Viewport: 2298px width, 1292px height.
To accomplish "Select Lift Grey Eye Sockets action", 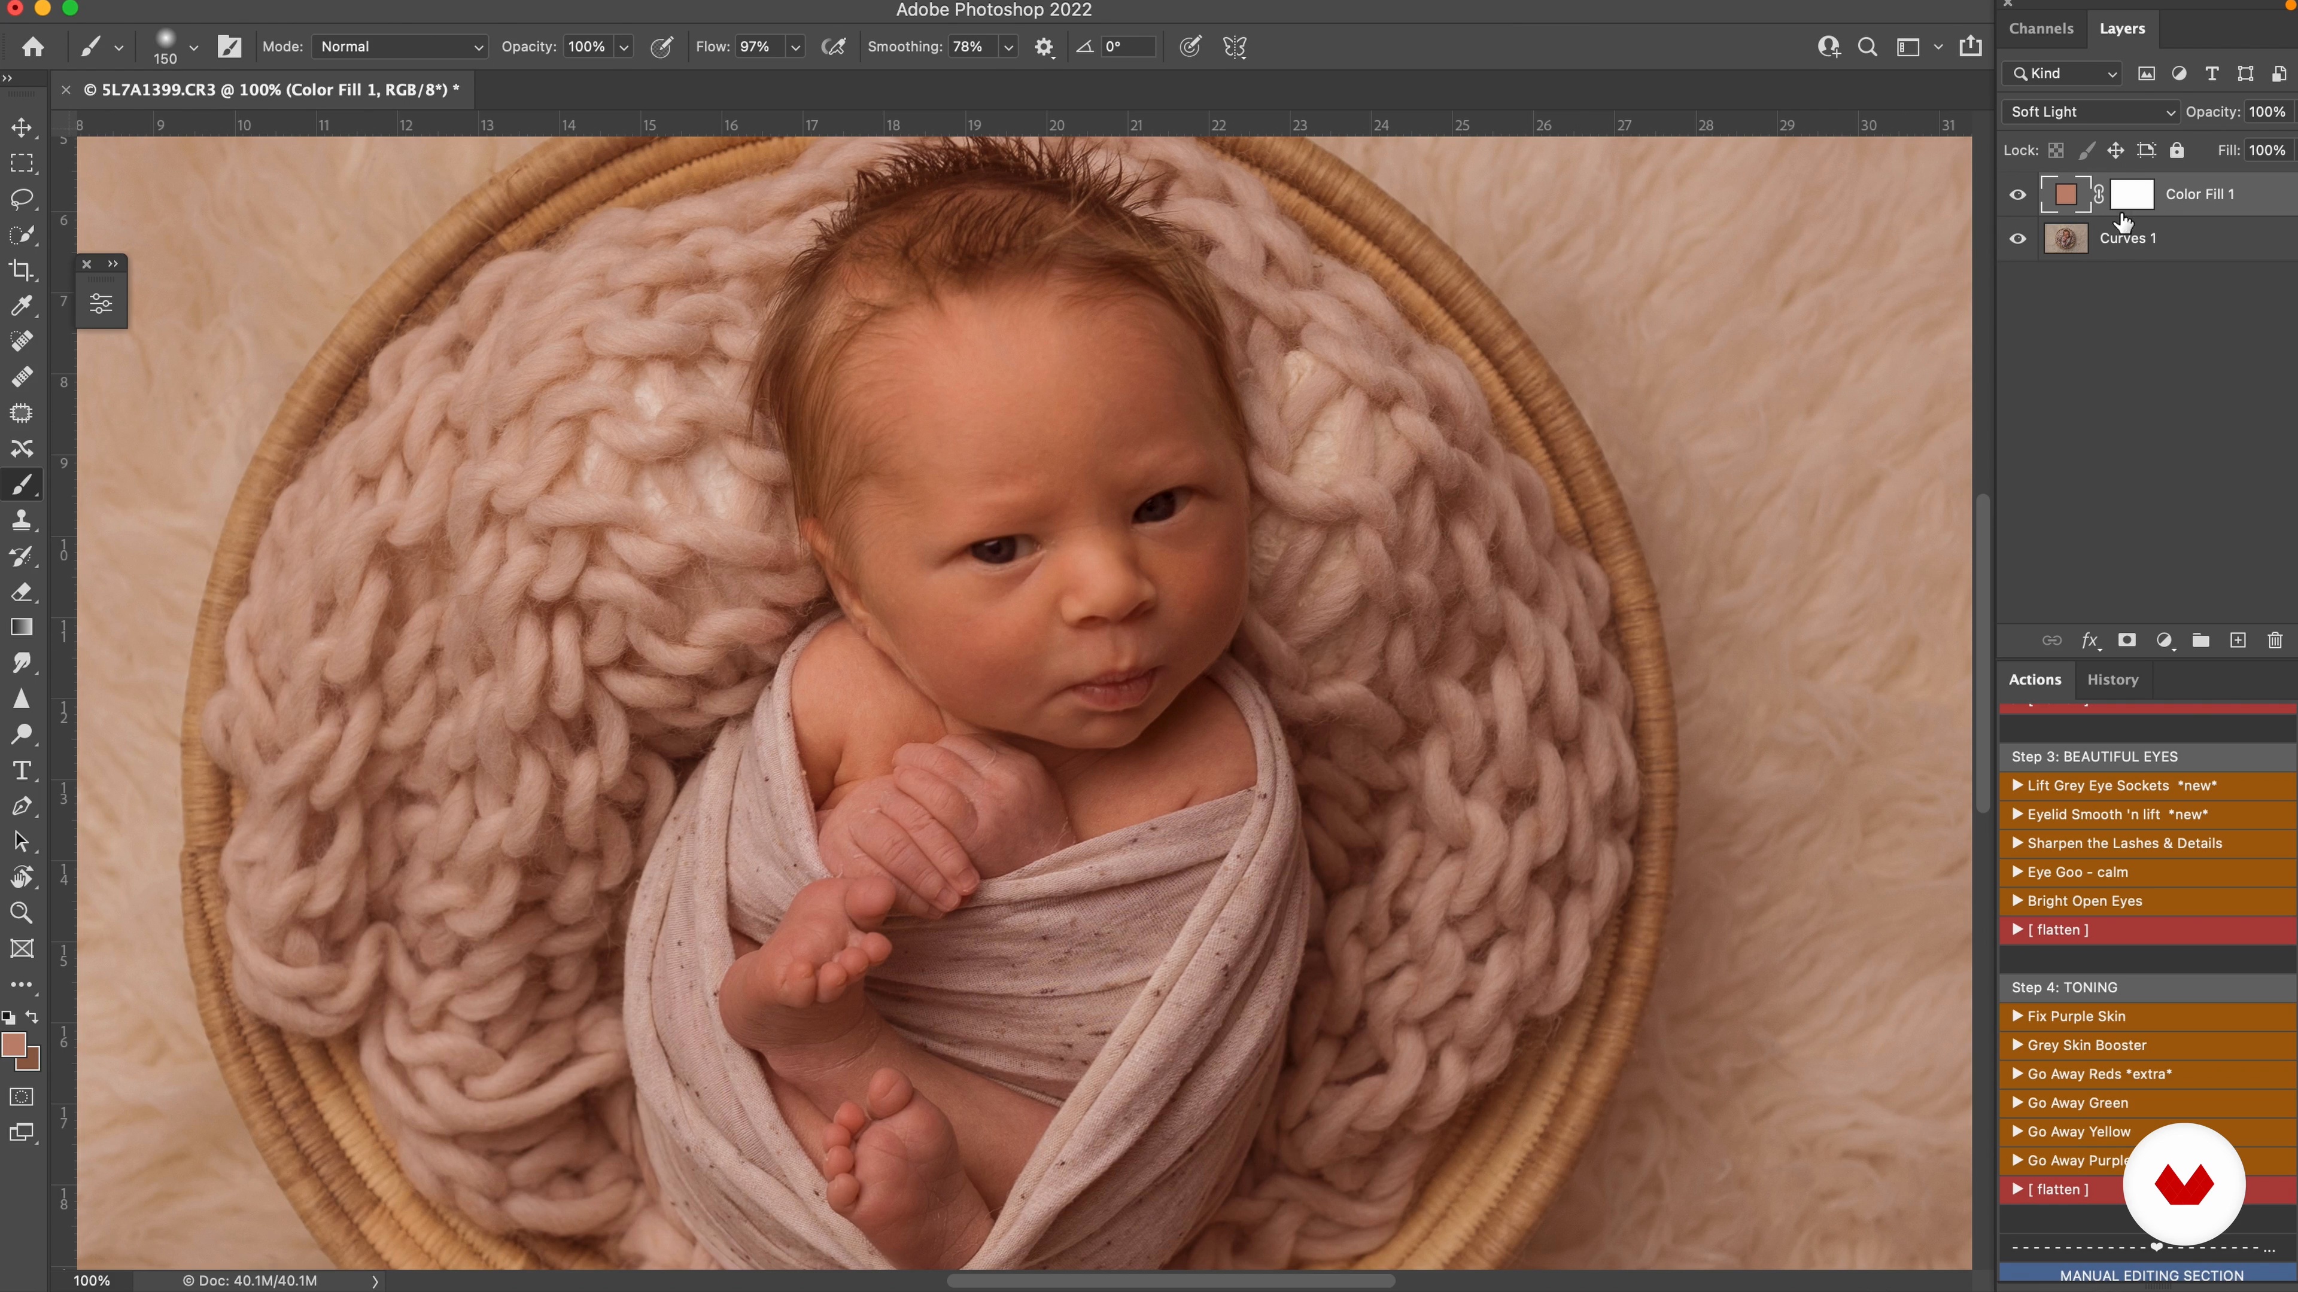I will [x=2147, y=785].
